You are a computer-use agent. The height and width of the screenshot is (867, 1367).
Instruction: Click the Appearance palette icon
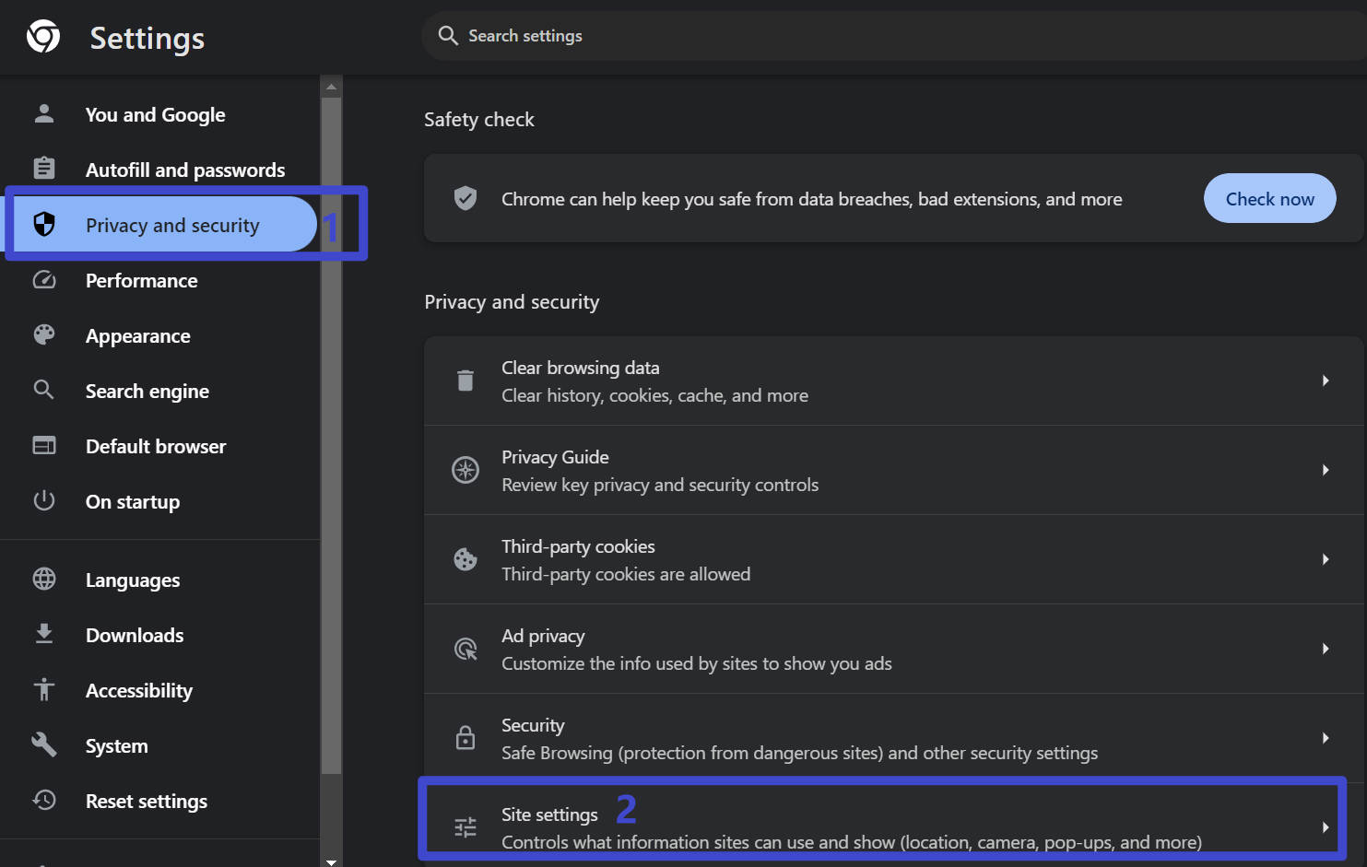pos(43,334)
